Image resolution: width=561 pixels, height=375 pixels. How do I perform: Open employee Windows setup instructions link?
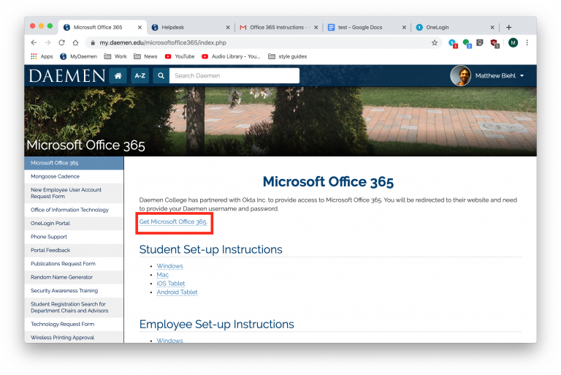(169, 340)
